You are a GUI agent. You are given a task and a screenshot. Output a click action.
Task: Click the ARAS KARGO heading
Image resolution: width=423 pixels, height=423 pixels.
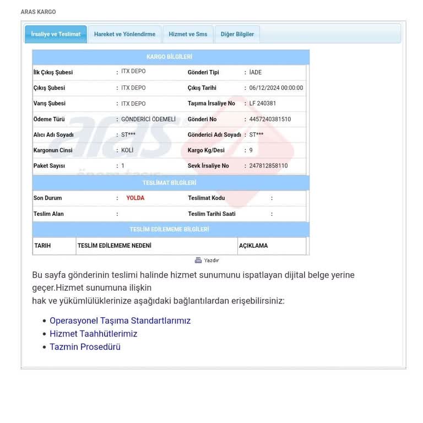click(x=39, y=12)
